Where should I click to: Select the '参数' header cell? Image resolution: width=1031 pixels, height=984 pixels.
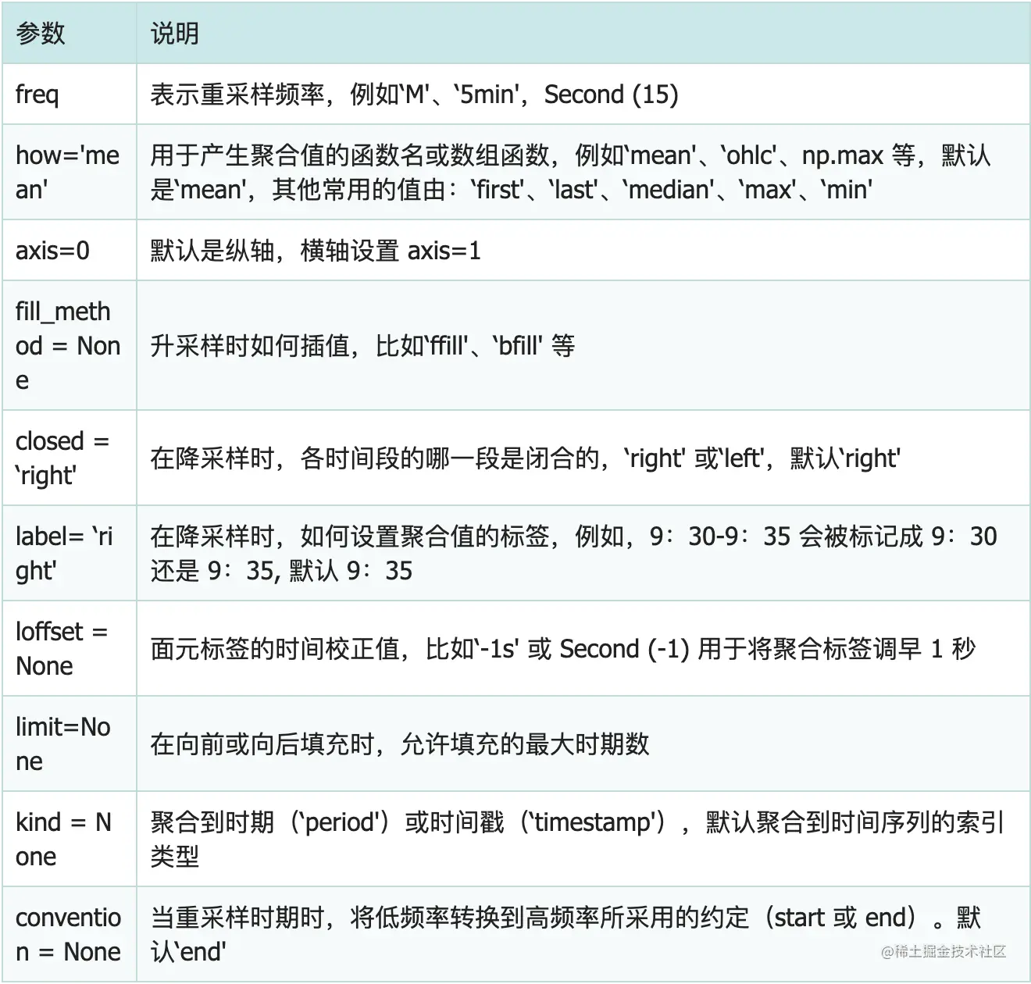70,33
